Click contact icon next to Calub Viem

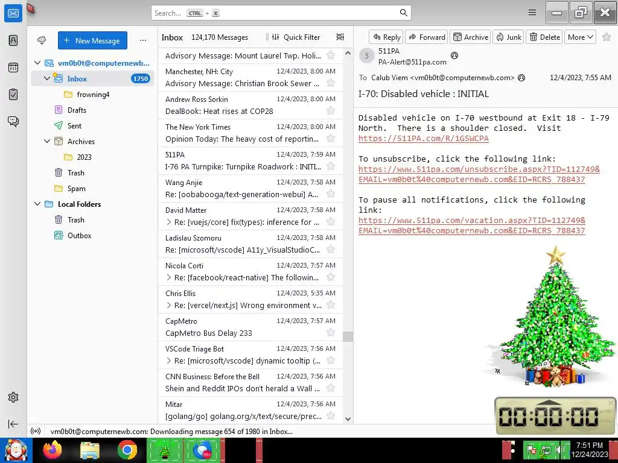tap(521, 78)
